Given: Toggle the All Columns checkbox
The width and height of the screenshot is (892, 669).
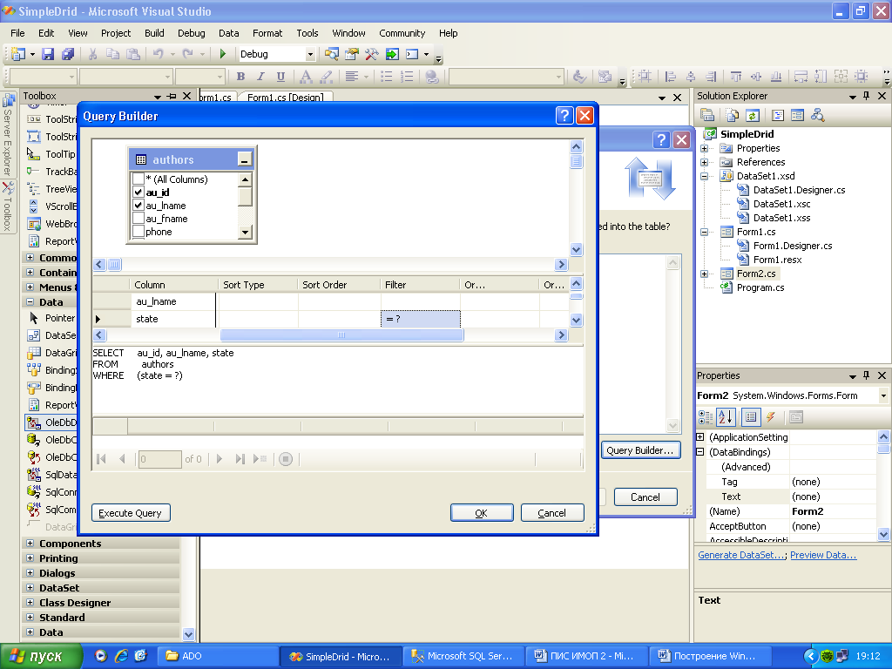Looking at the screenshot, I should click(x=139, y=179).
